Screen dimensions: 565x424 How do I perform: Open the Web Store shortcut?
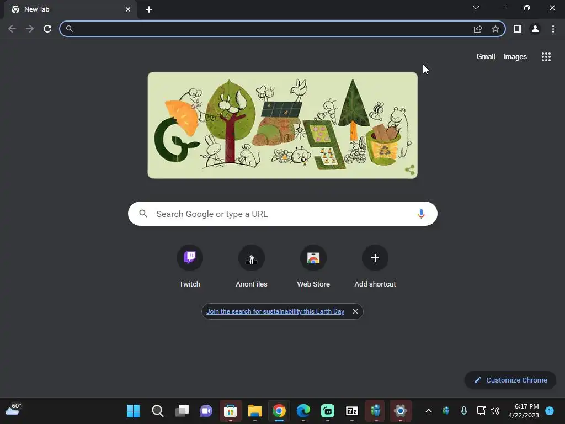tap(313, 267)
